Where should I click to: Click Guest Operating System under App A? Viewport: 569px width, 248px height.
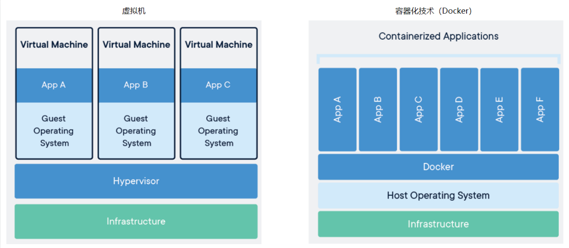click(x=54, y=130)
